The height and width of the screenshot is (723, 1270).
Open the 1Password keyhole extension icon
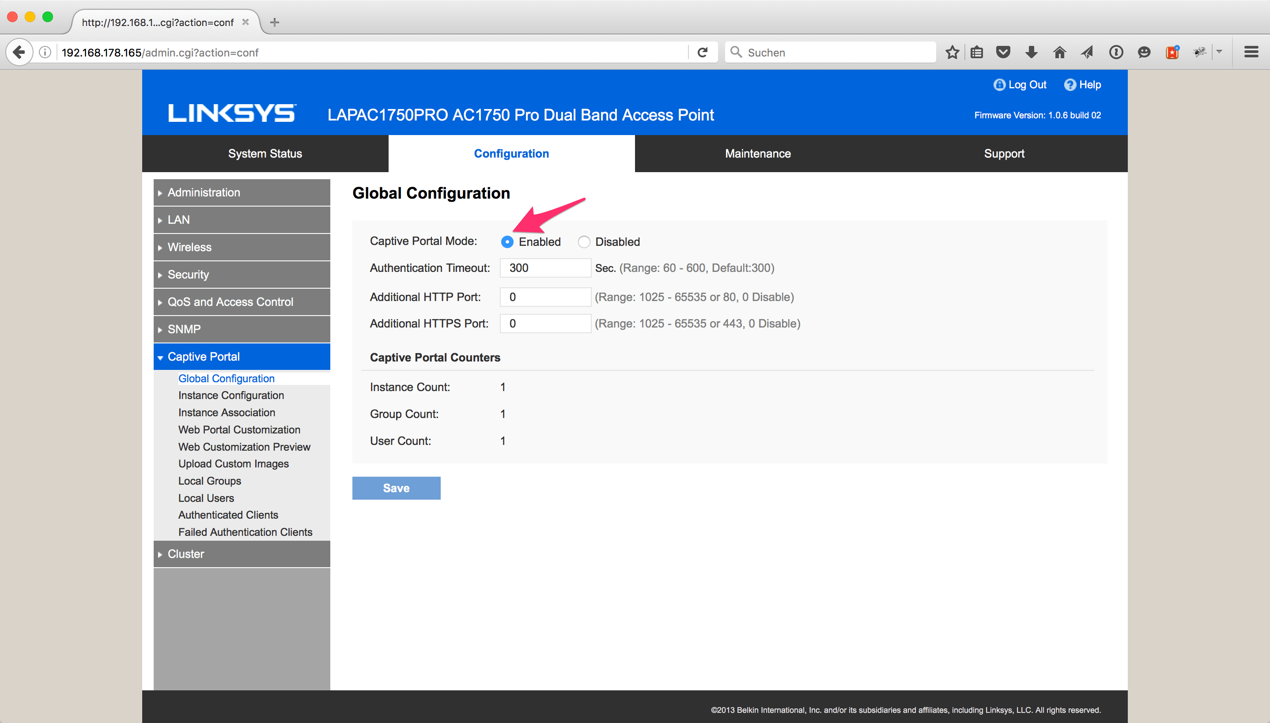pos(1115,52)
